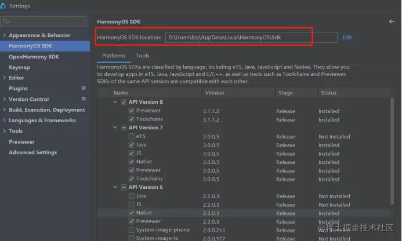Collapse the API Version 7 group
Image resolution: width=402 pixels, height=241 pixels.
pos(115,127)
